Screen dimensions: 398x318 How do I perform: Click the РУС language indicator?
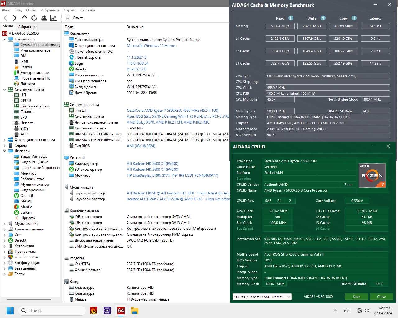coord(347,311)
